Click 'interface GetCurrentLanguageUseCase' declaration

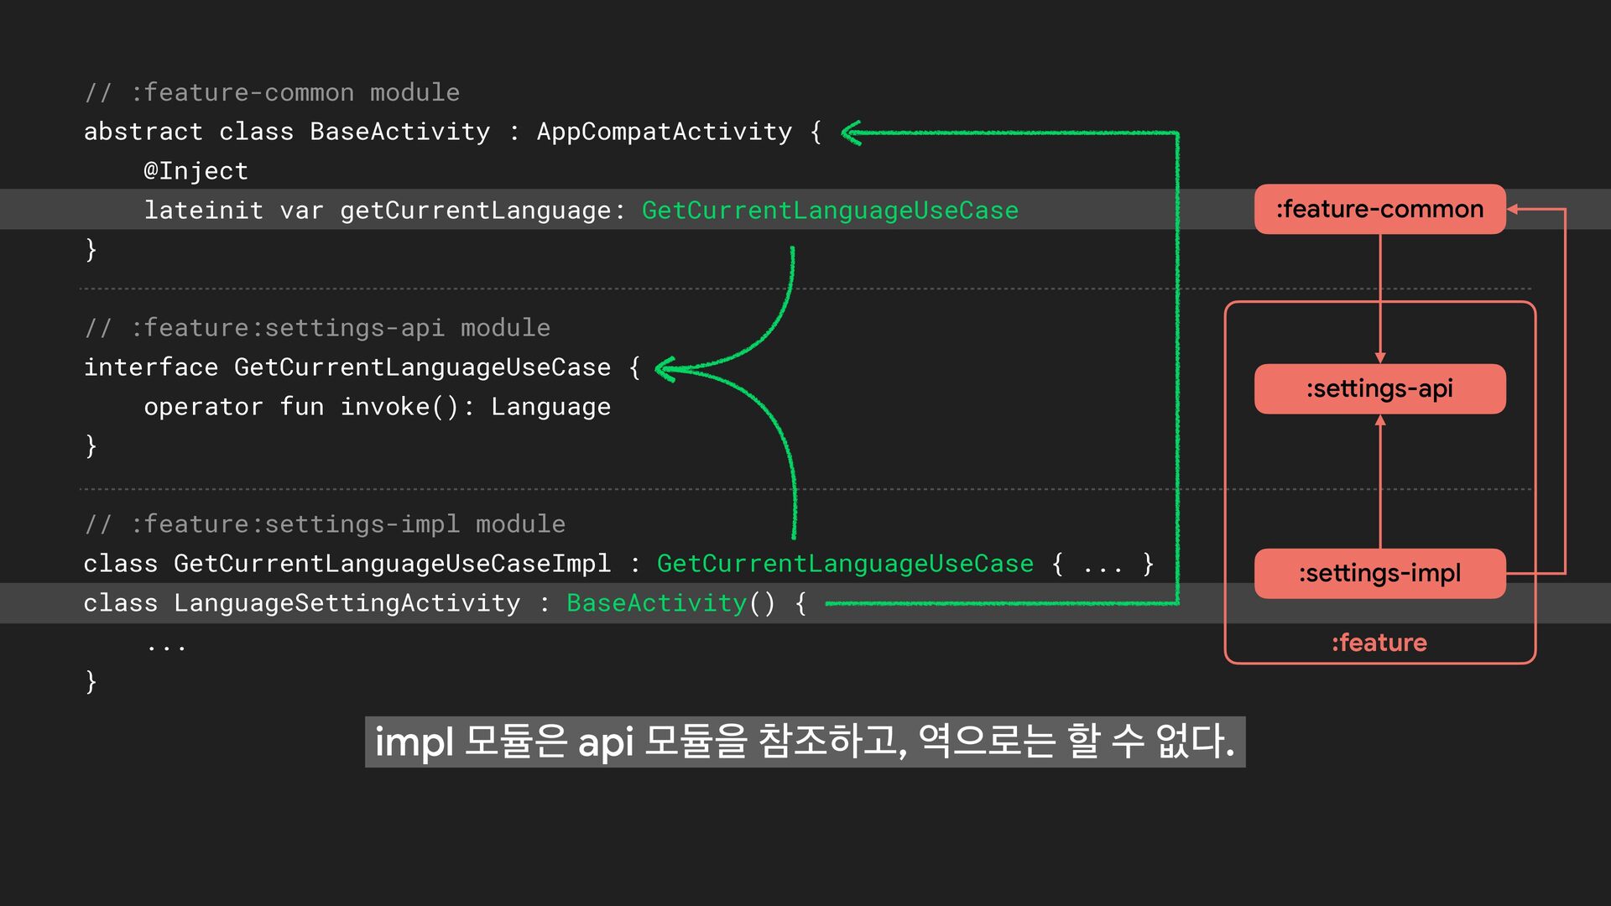point(347,367)
